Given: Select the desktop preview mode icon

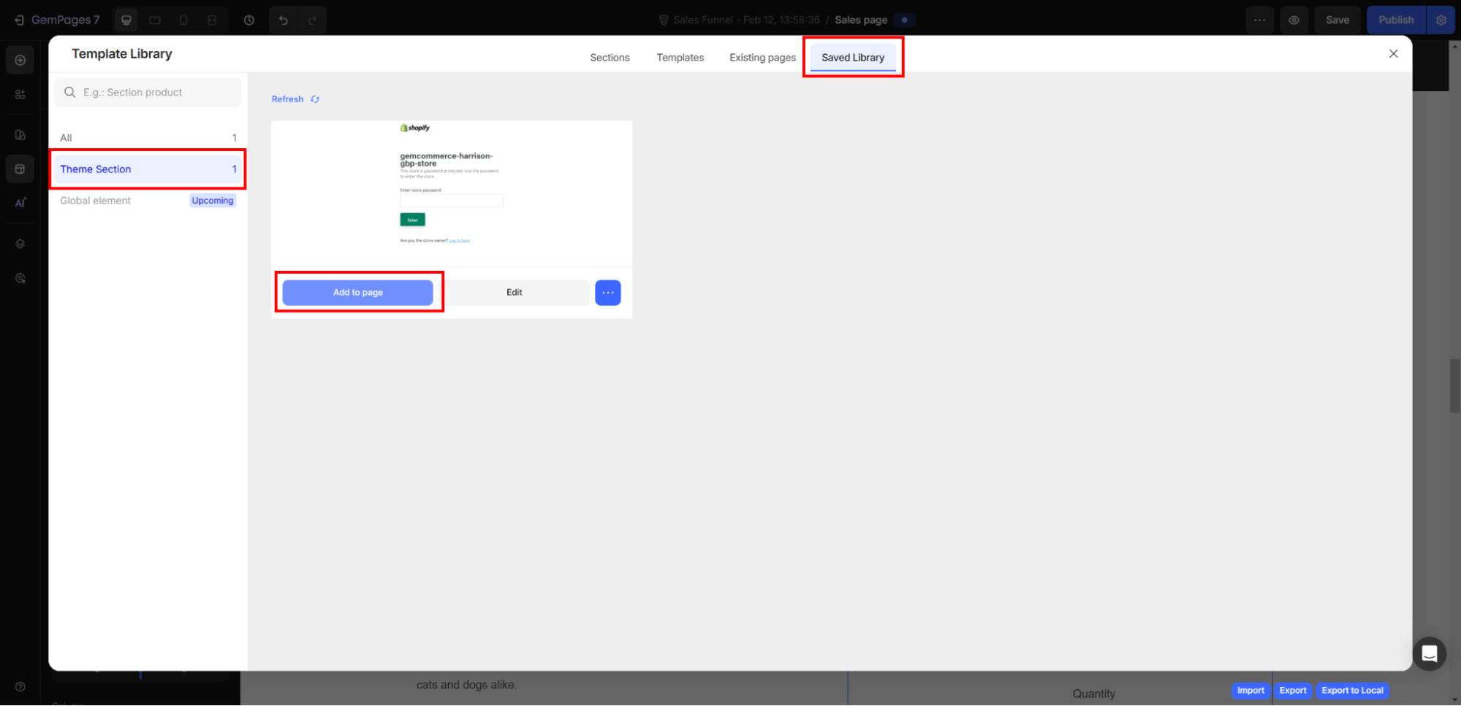Looking at the screenshot, I should (x=126, y=20).
